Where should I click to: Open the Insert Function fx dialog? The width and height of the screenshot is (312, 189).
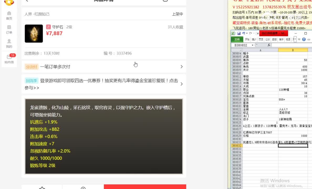[269, 45]
